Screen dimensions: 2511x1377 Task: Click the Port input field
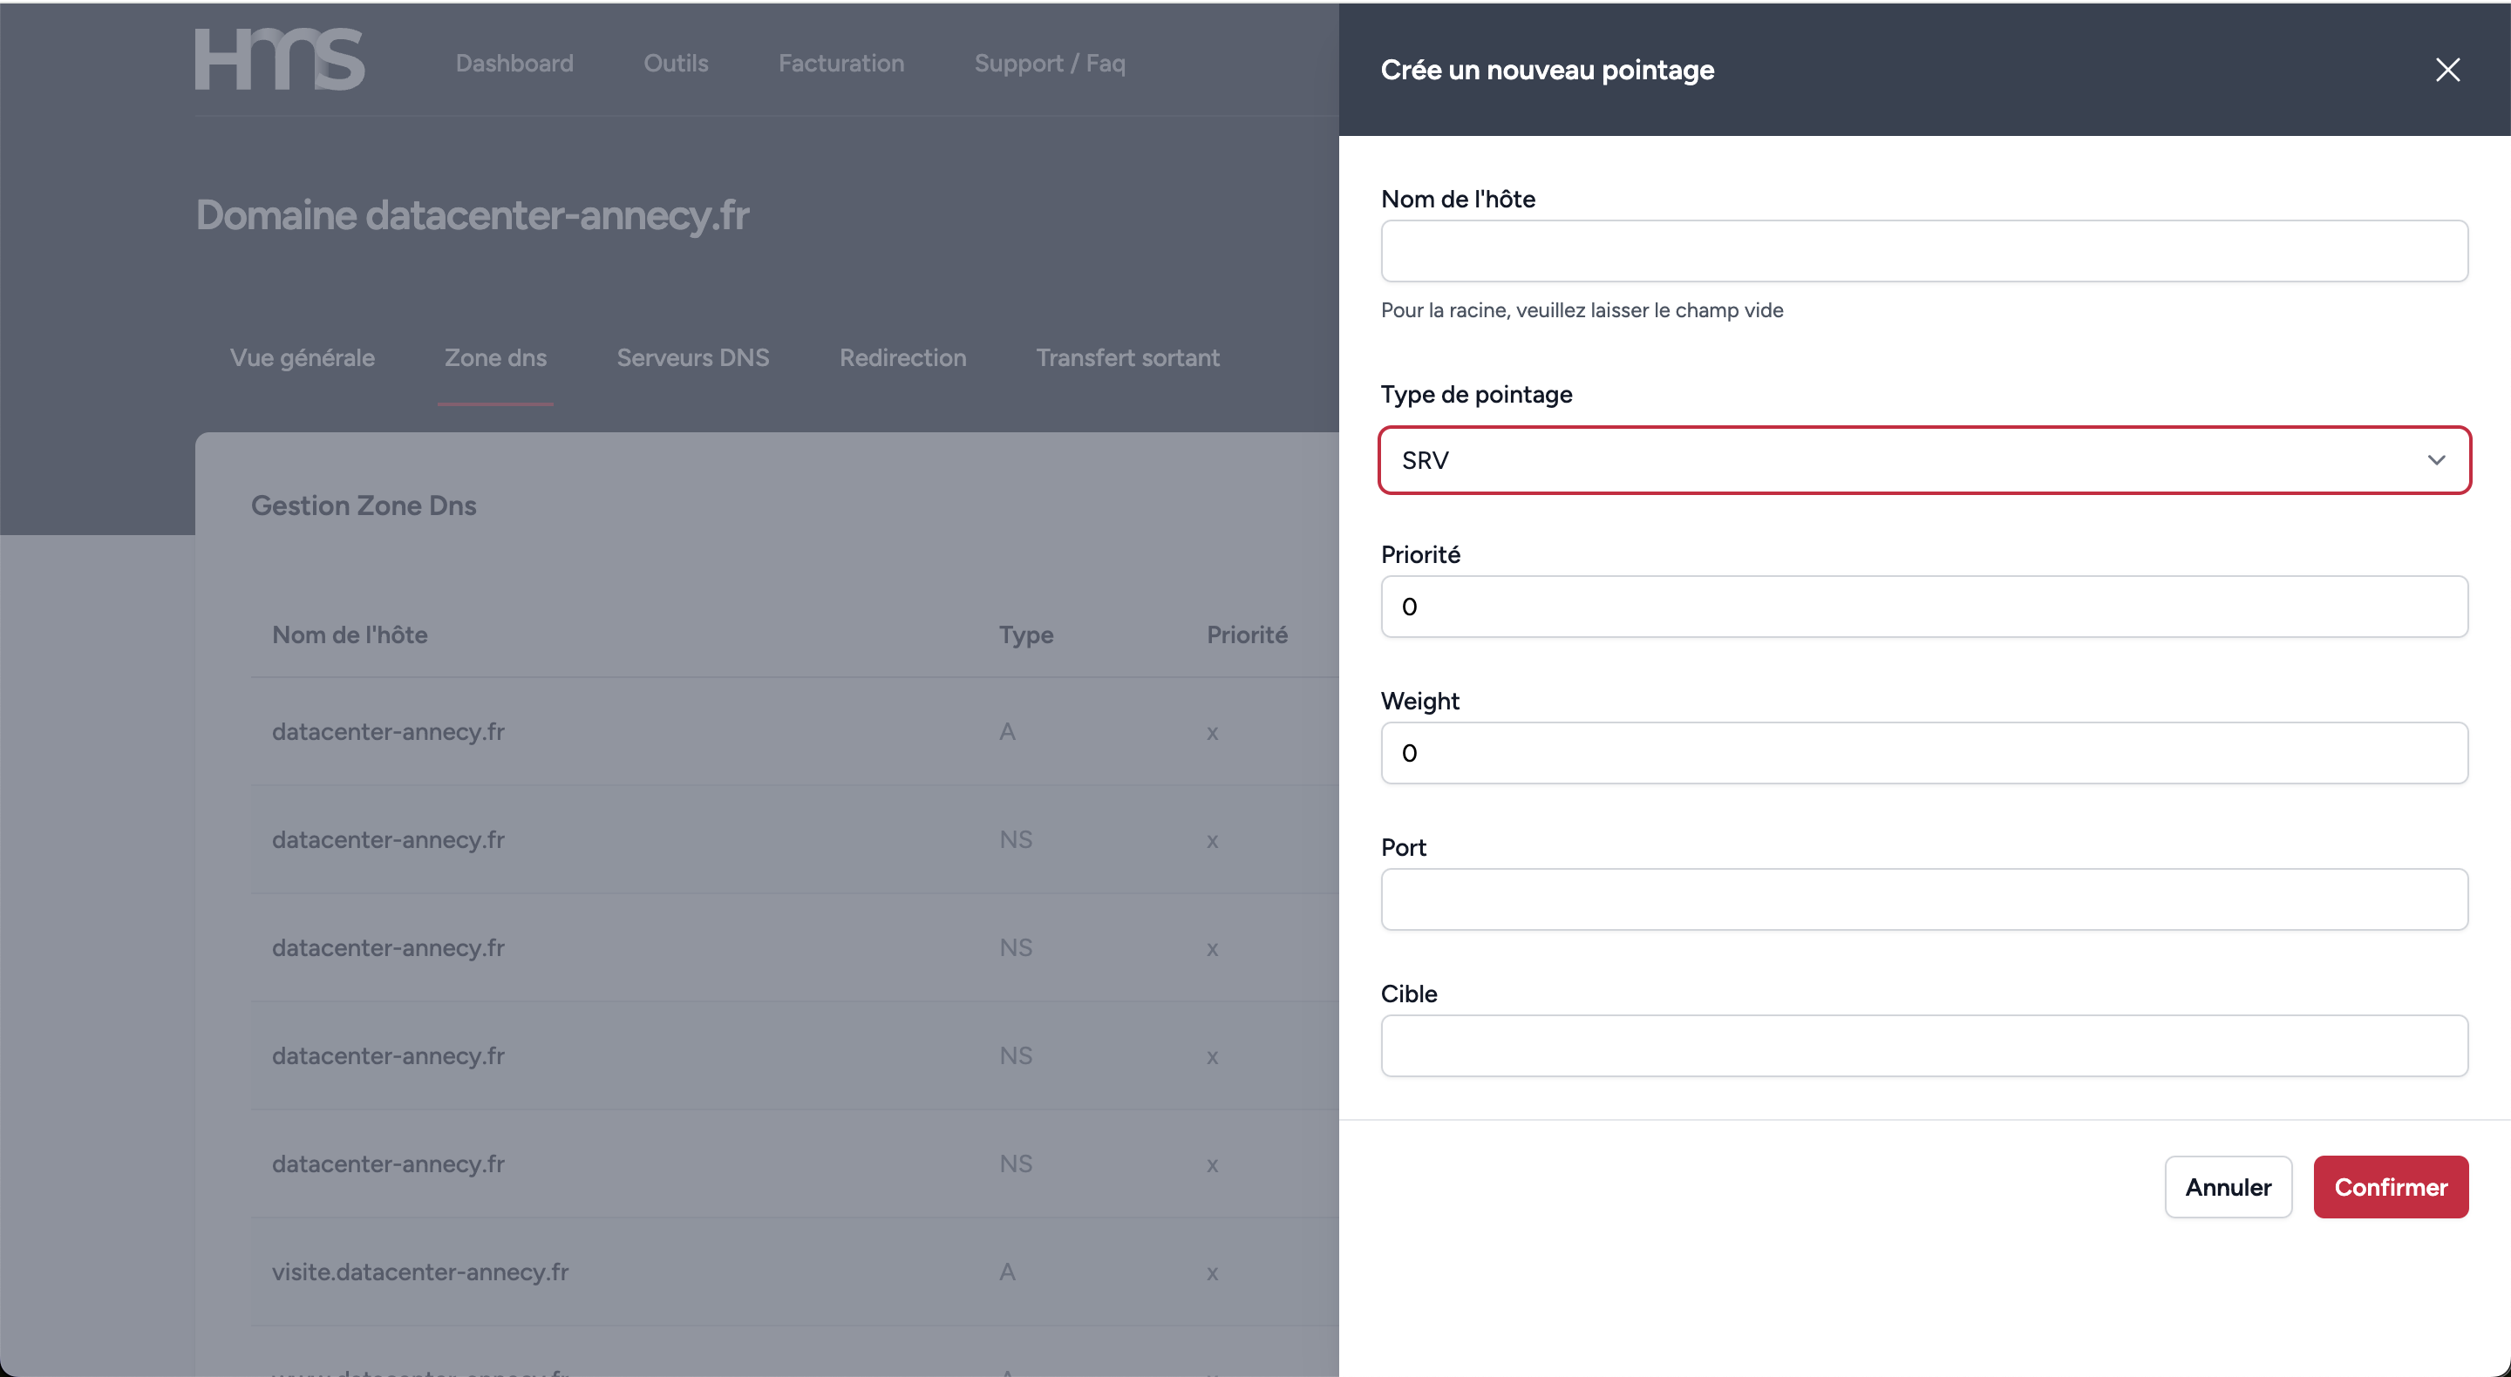coord(1923,899)
